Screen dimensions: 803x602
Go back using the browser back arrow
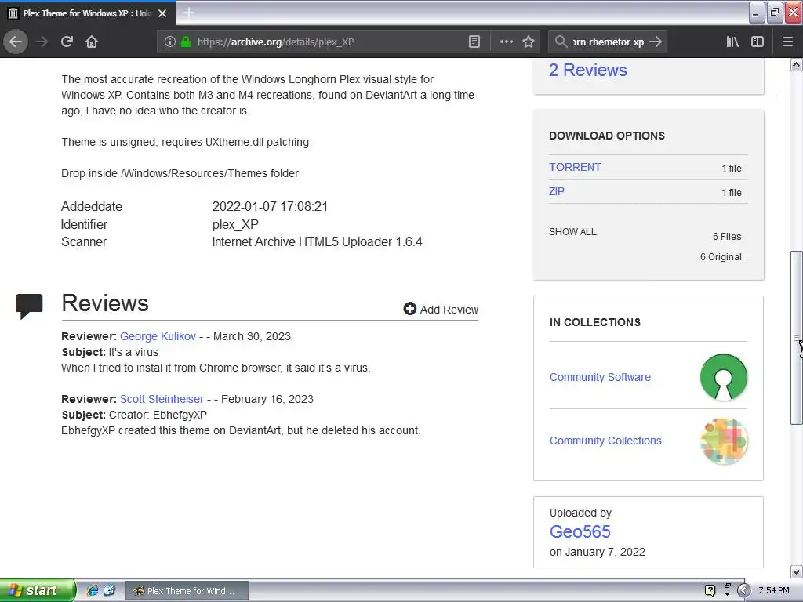(16, 42)
